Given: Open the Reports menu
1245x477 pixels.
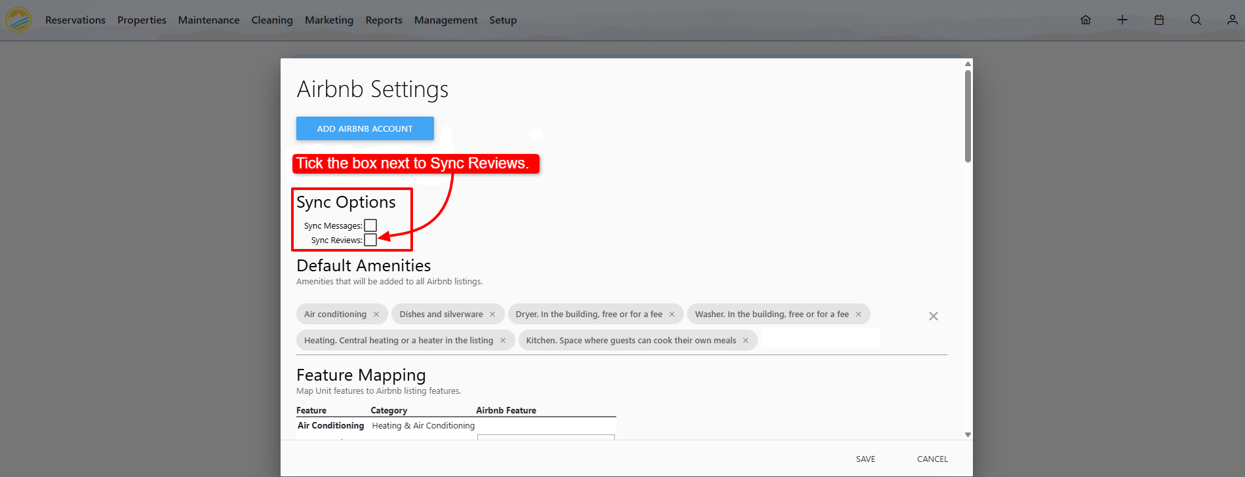Looking at the screenshot, I should pyautogui.click(x=384, y=20).
